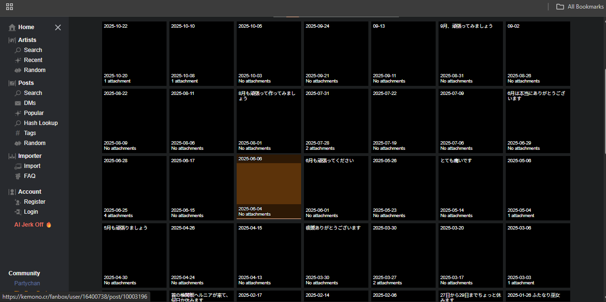The image size is (606, 302).
Task: Open the Partychan community link
Action: point(27,283)
